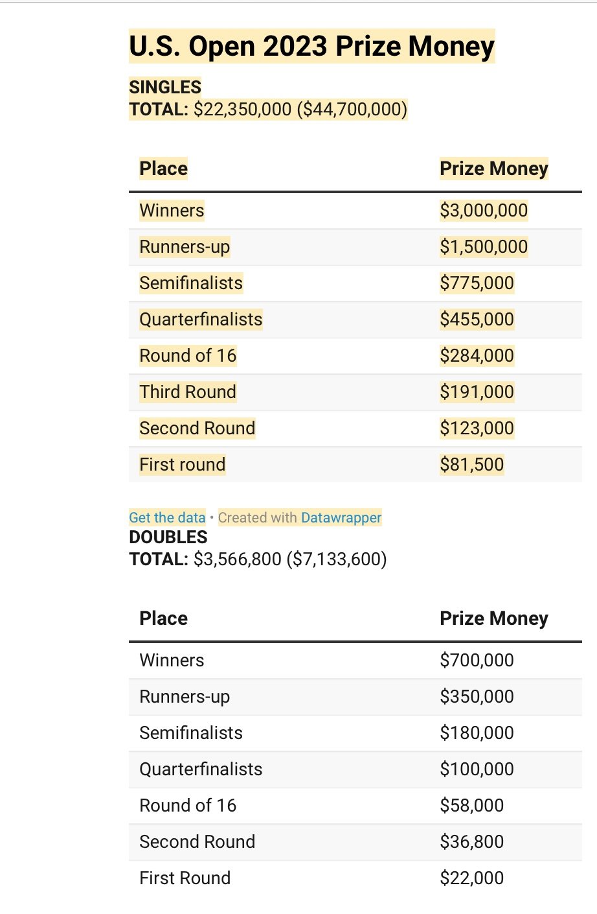597x914 pixels.
Task: Click the $58,000 doubles prize cell
Action: [471, 805]
